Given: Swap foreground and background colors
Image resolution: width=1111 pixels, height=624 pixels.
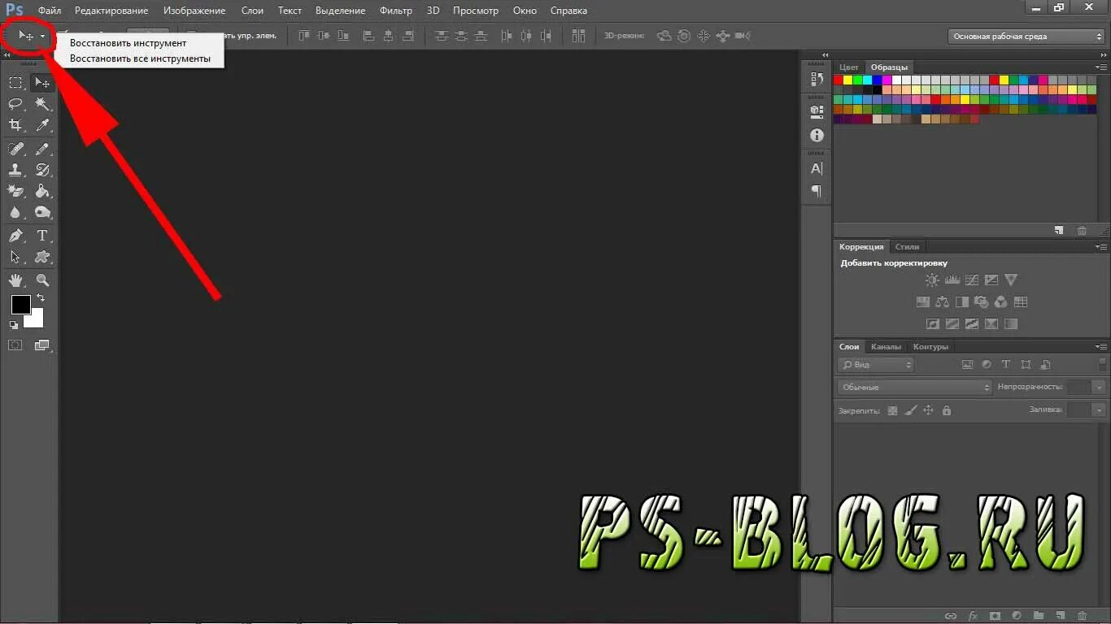Looking at the screenshot, I should (x=41, y=298).
